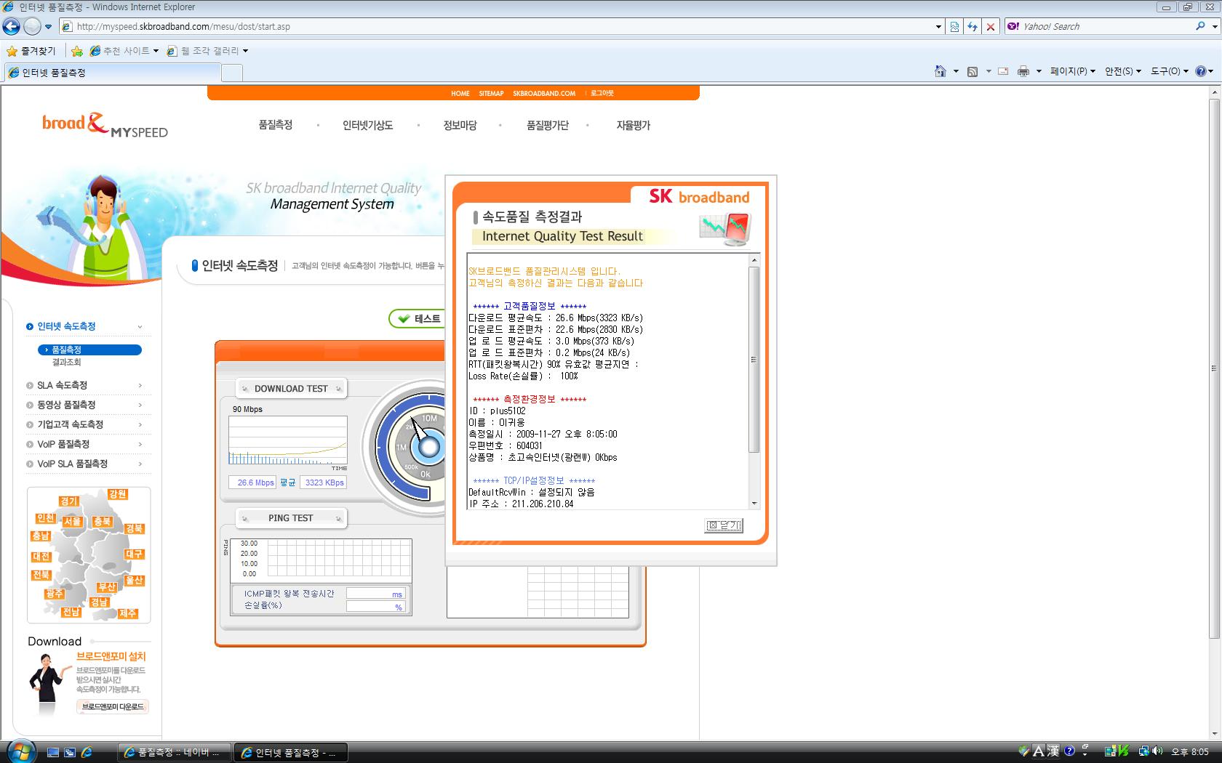The height and width of the screenshot is (763, 1222).
Task: Click the 로그아웃 logout link
Action: coord(602,93)
